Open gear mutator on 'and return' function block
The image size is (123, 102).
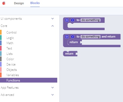[x=67, y=36]
